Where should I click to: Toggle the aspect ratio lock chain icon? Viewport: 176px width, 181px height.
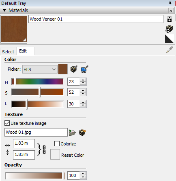[44, 149]
